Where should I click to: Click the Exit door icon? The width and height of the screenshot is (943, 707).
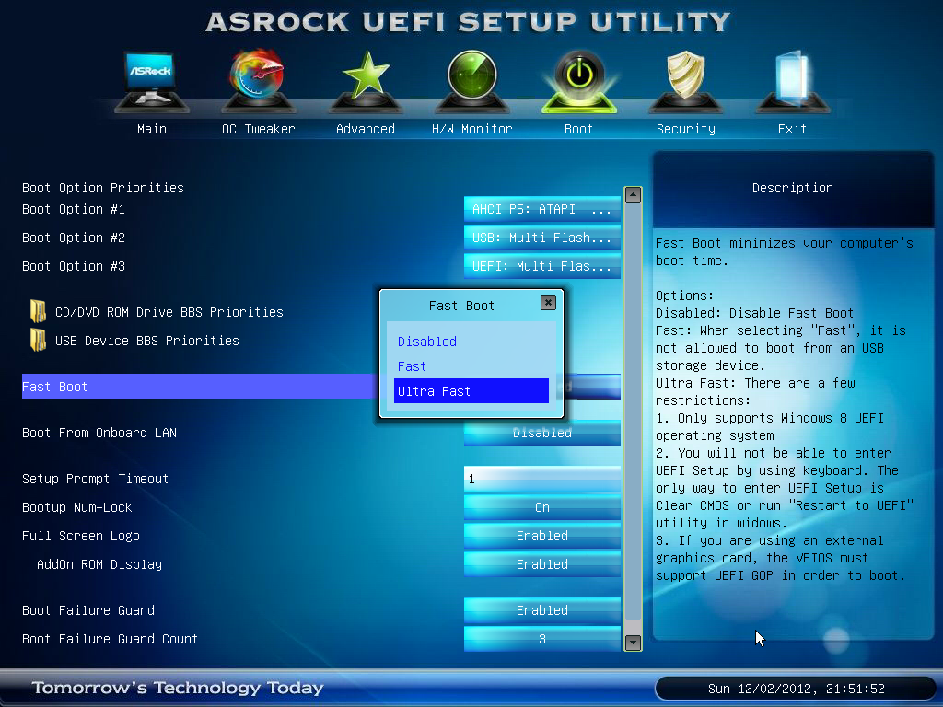coord(792,82)
